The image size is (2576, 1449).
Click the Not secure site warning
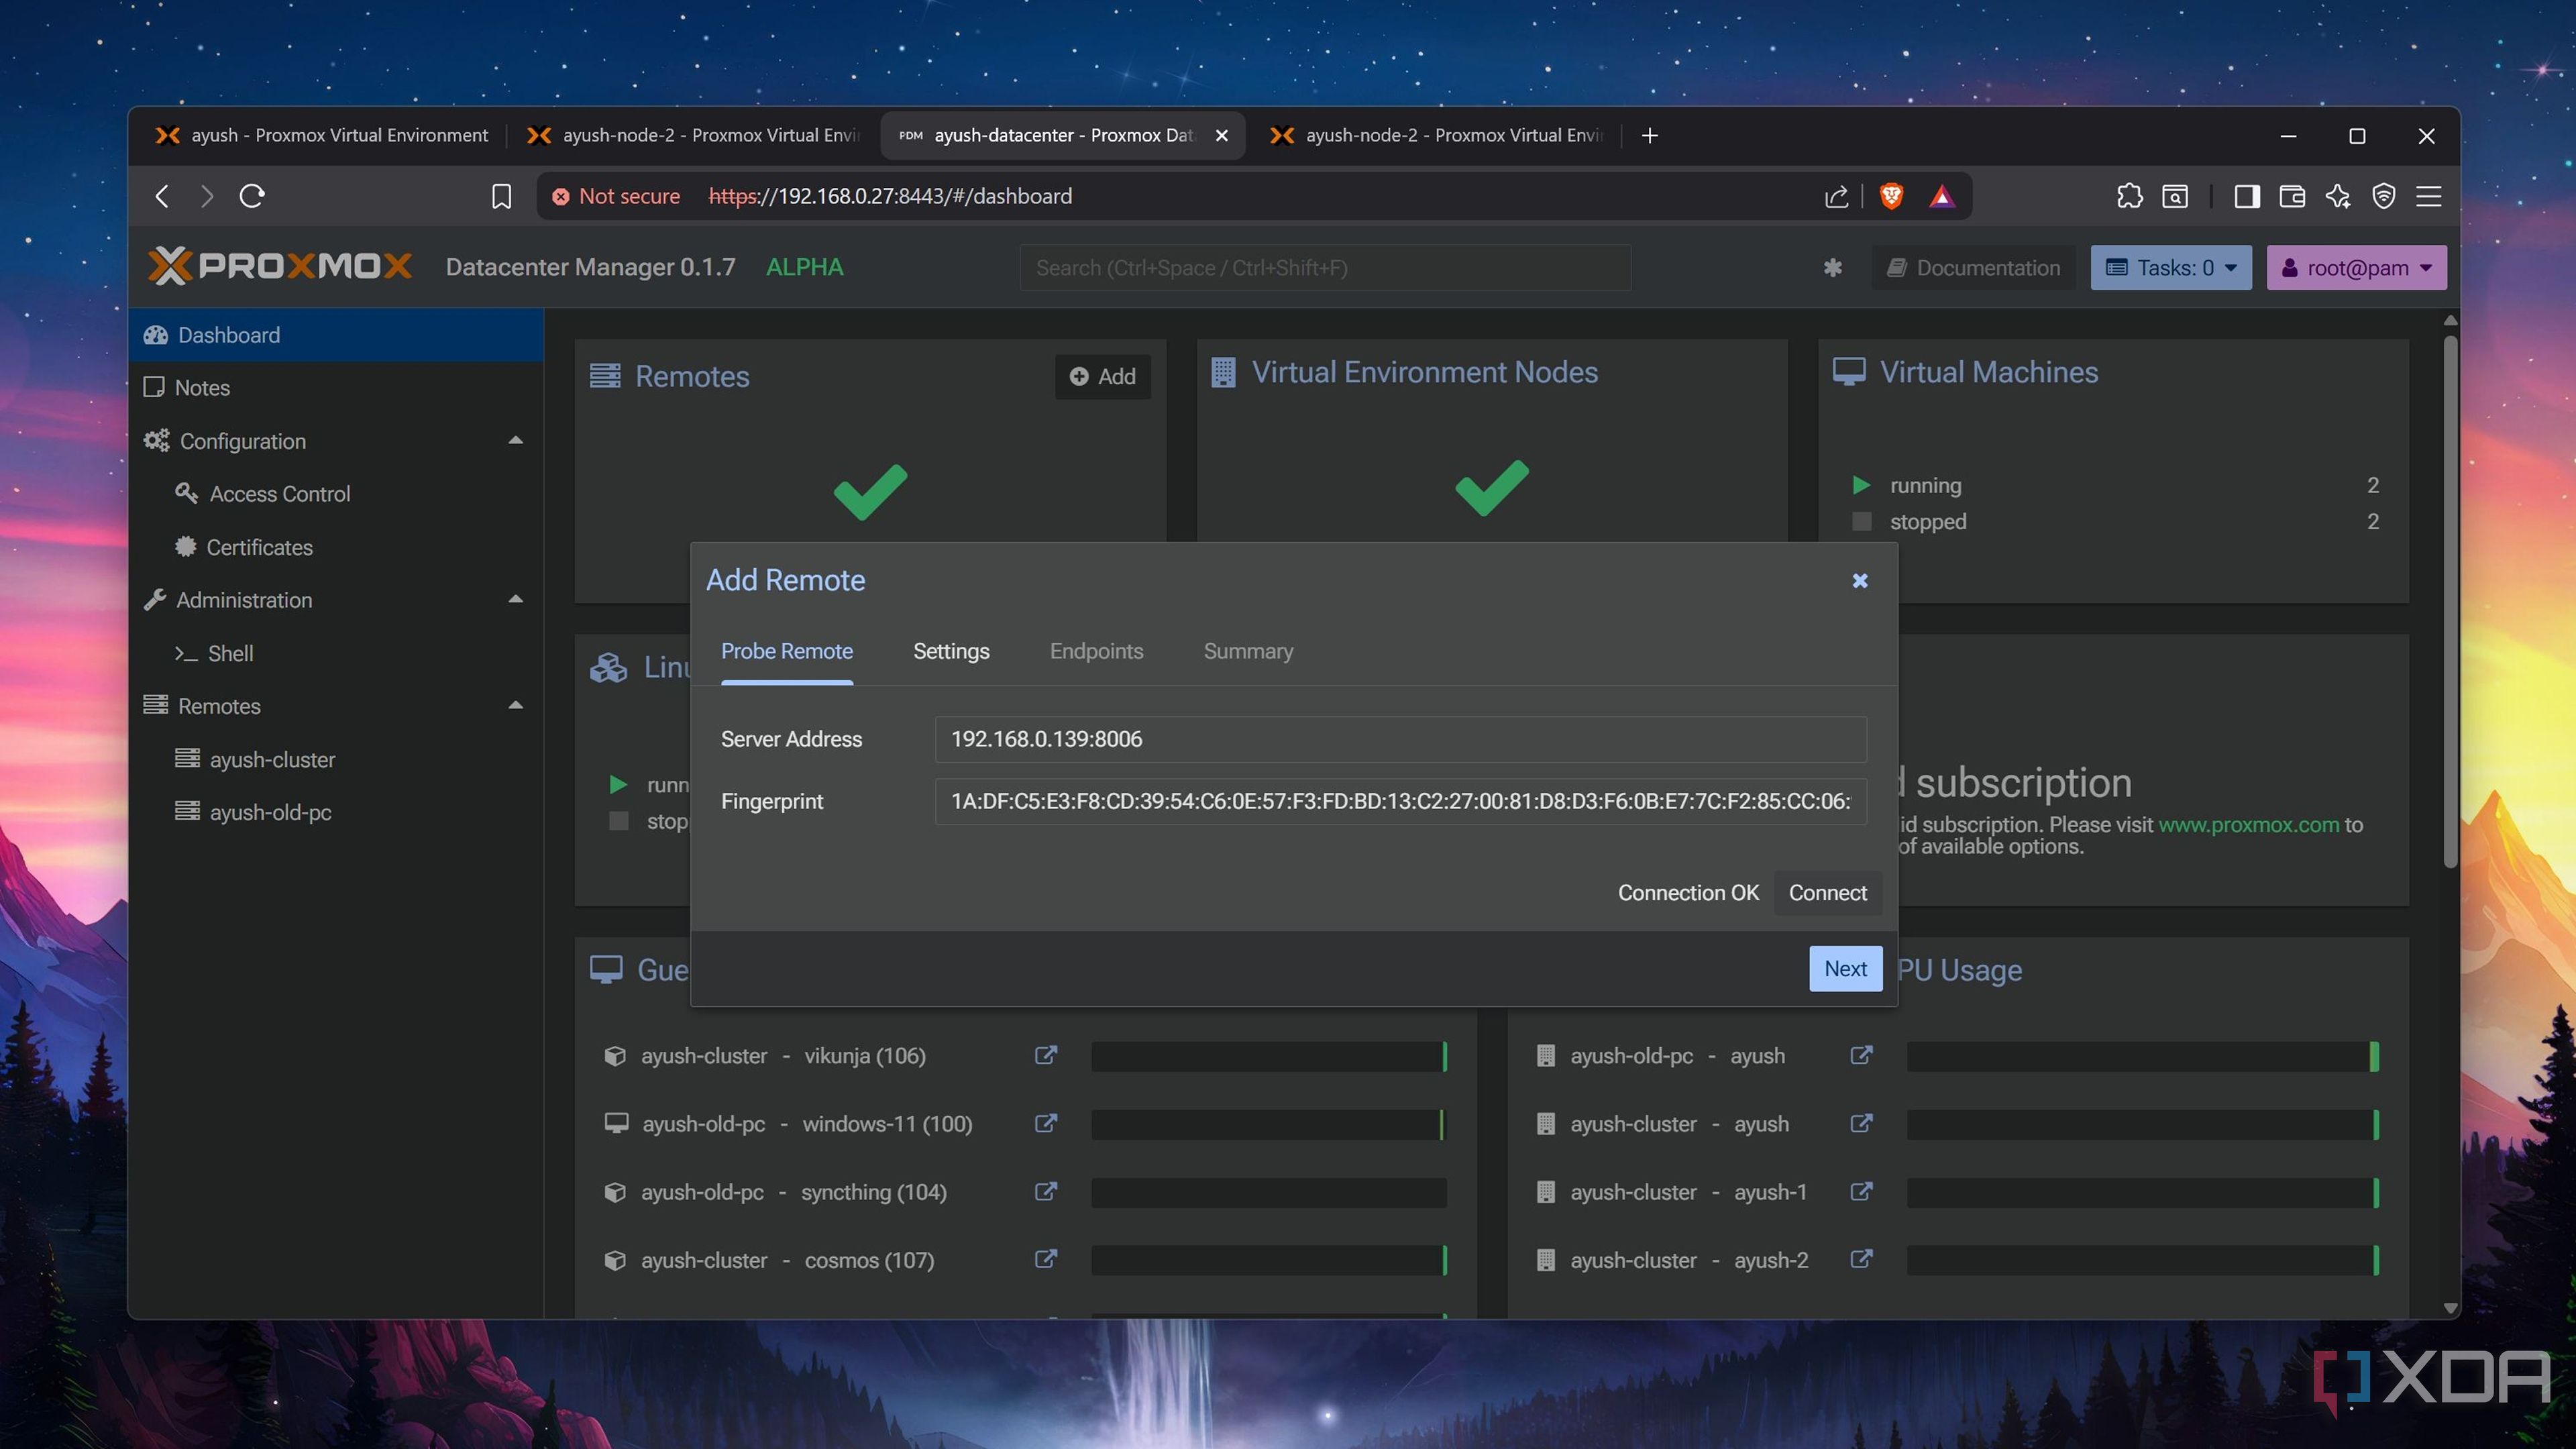click(616, 196)
